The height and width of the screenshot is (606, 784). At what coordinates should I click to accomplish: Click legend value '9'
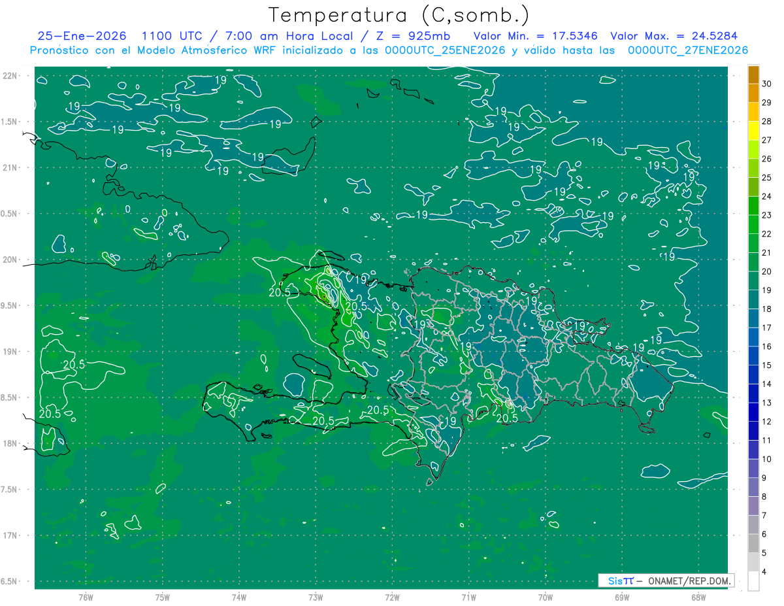click(x=764, y=478)
